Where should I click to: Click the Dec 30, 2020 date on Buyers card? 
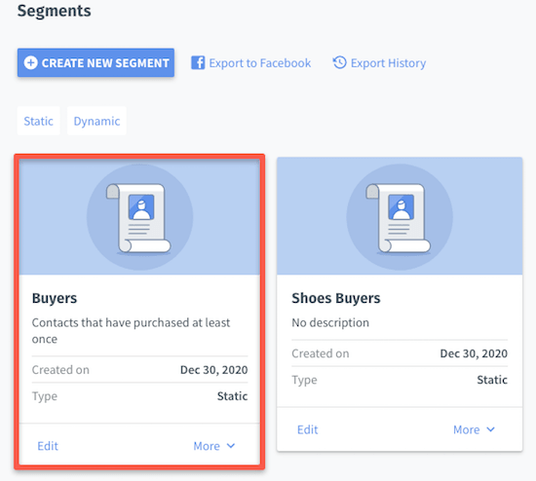pyautogui.click(x=214, y=370)
